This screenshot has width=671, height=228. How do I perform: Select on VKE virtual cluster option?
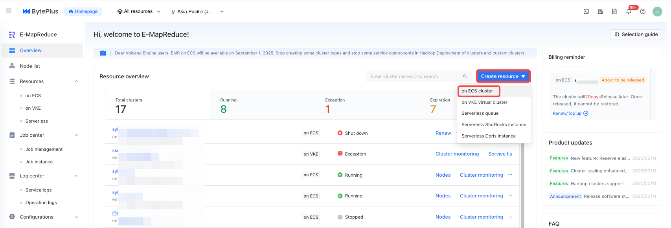(x=484, y=102)
